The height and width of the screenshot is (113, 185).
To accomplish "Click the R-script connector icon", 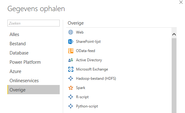I will point(70,97).
